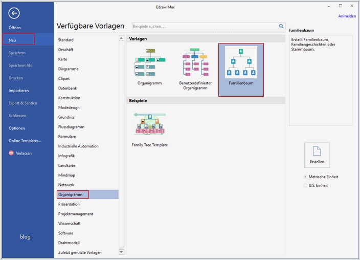Select the Karte category

tap(63, 59)
